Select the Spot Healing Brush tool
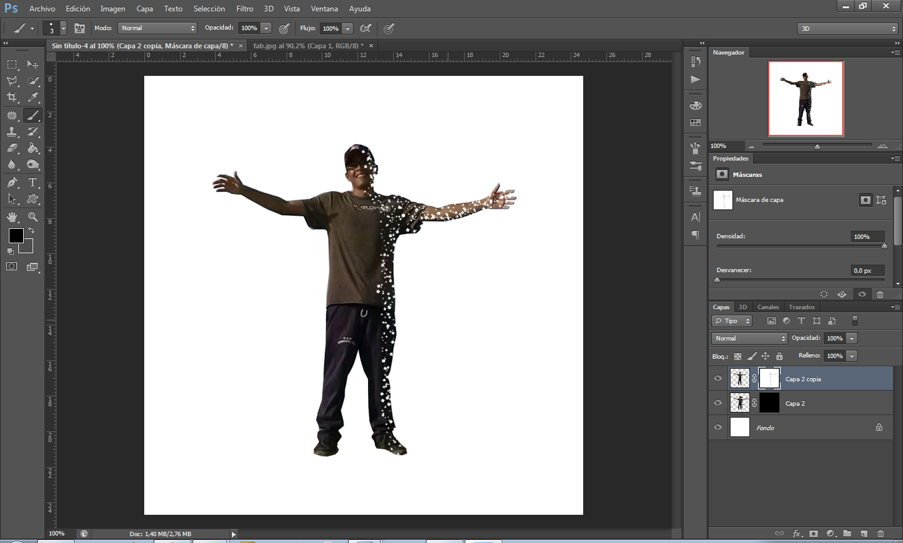Viewport: 903px width, 543px height. [12, 115]
